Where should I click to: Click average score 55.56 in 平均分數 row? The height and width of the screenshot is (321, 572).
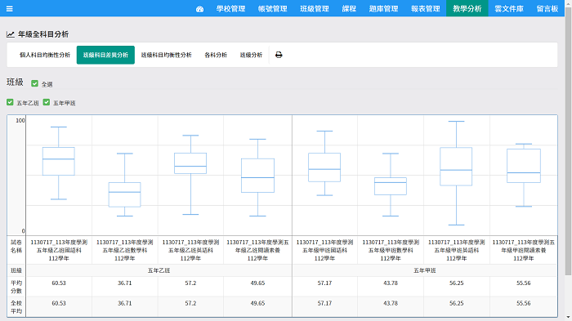524,283
